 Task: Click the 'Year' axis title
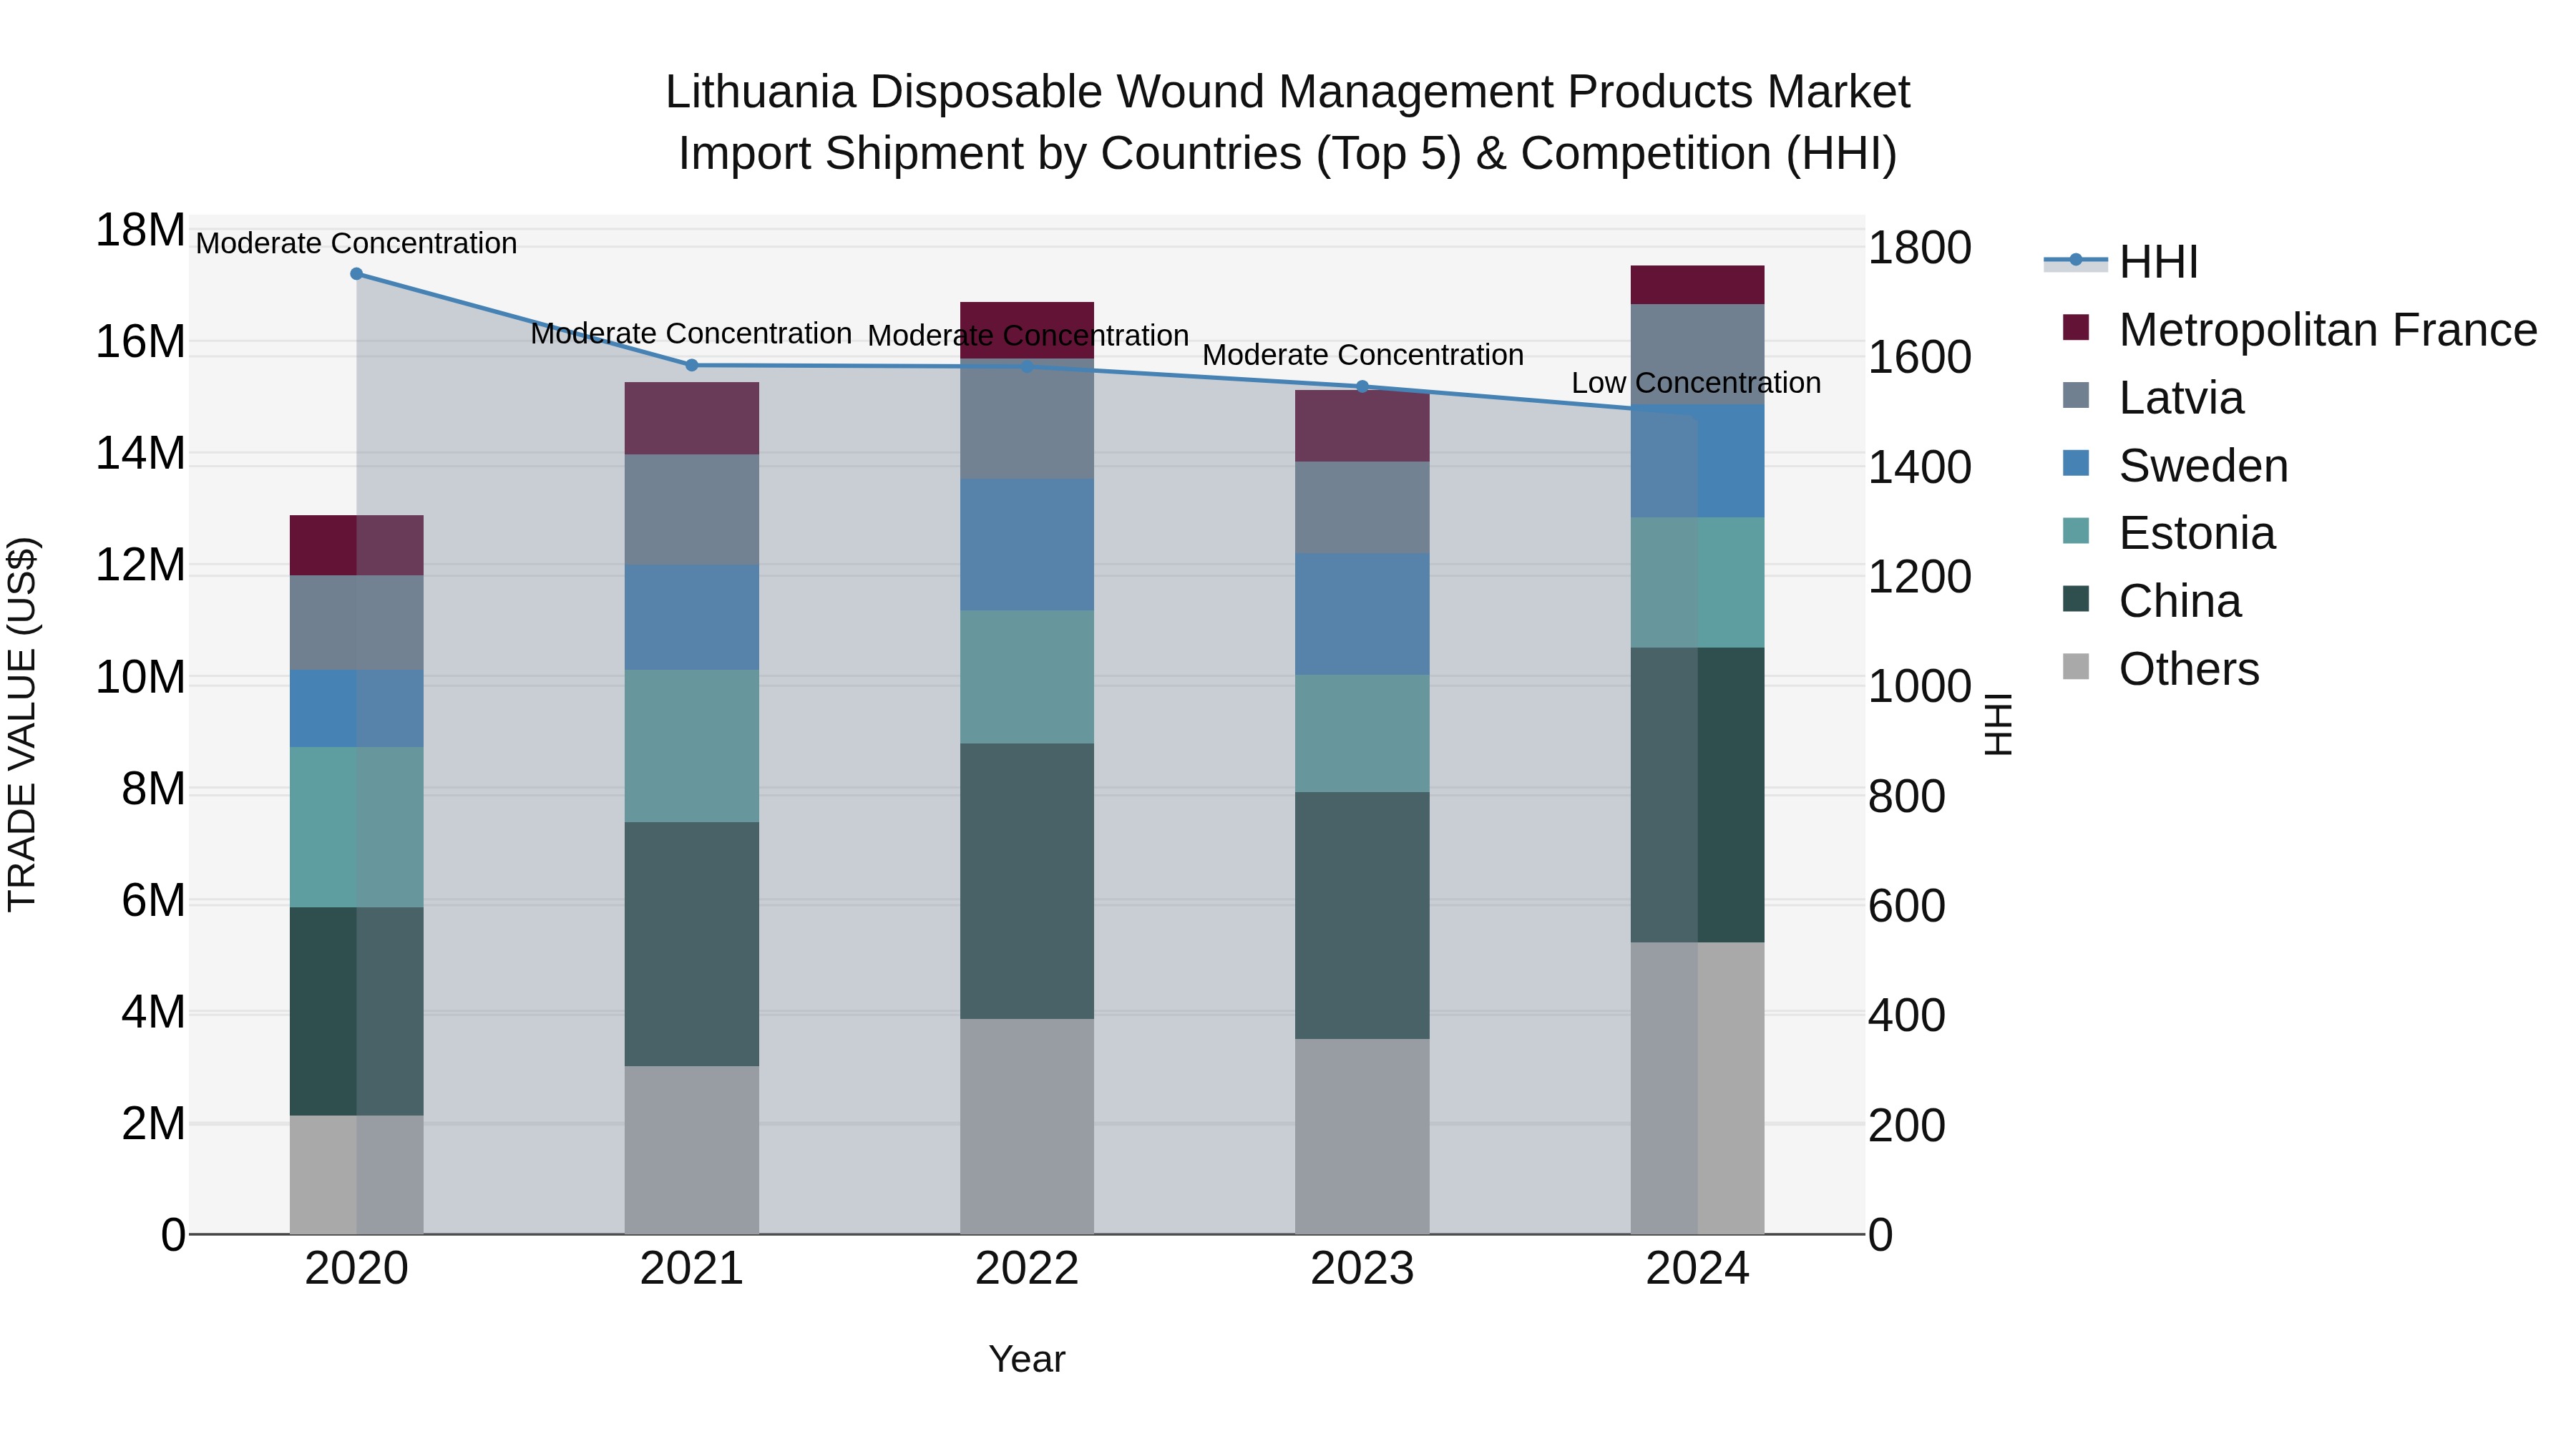(x=1027, y=1360)
